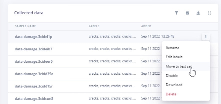Click the LABELS column header

(x=94, y=26)
